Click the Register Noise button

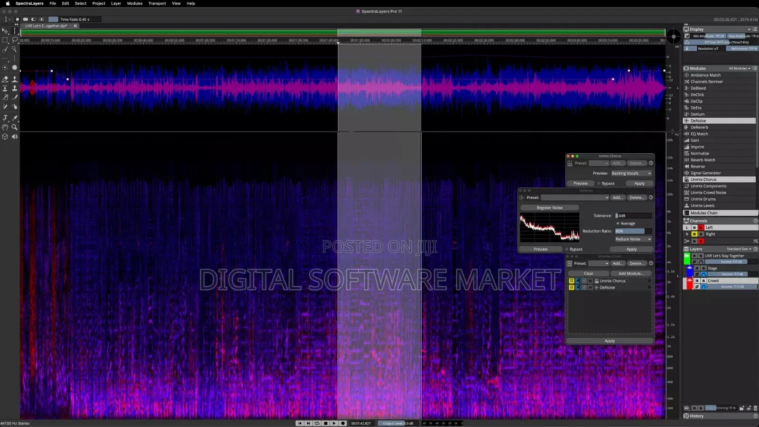tap(549, 208)
